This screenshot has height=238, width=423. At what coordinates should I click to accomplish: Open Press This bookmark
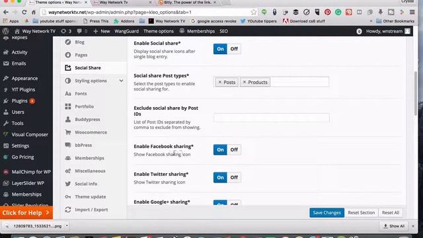tap(96, 21)
